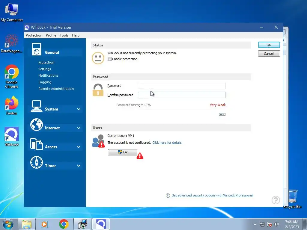Open Get advanced security options link
Image resolution: width=307 pixels, height=230 pixels.
point(212,195)
